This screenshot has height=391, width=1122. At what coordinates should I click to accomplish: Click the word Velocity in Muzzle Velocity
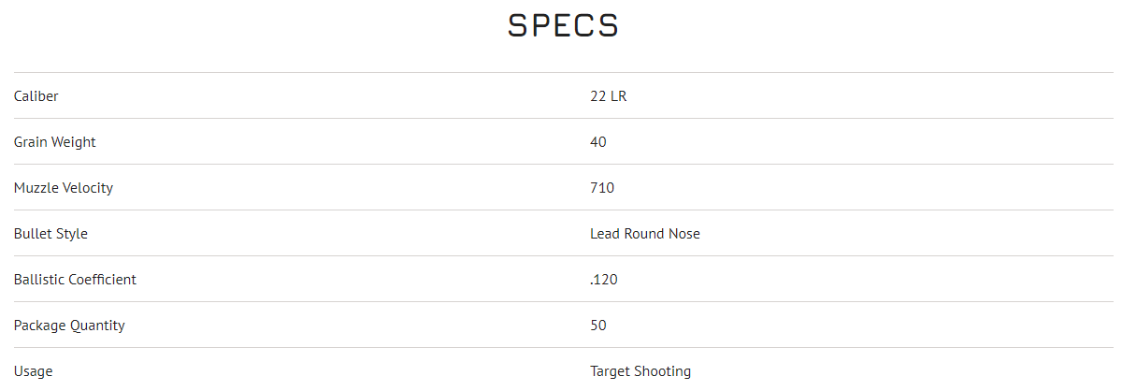click(87, 188)
